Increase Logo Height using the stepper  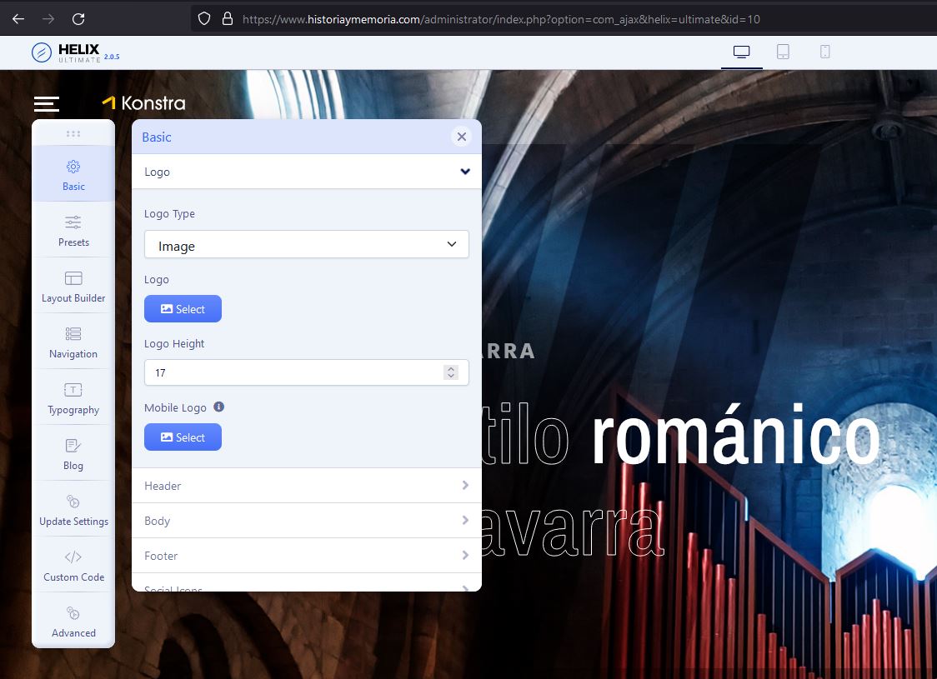[451, 368]
